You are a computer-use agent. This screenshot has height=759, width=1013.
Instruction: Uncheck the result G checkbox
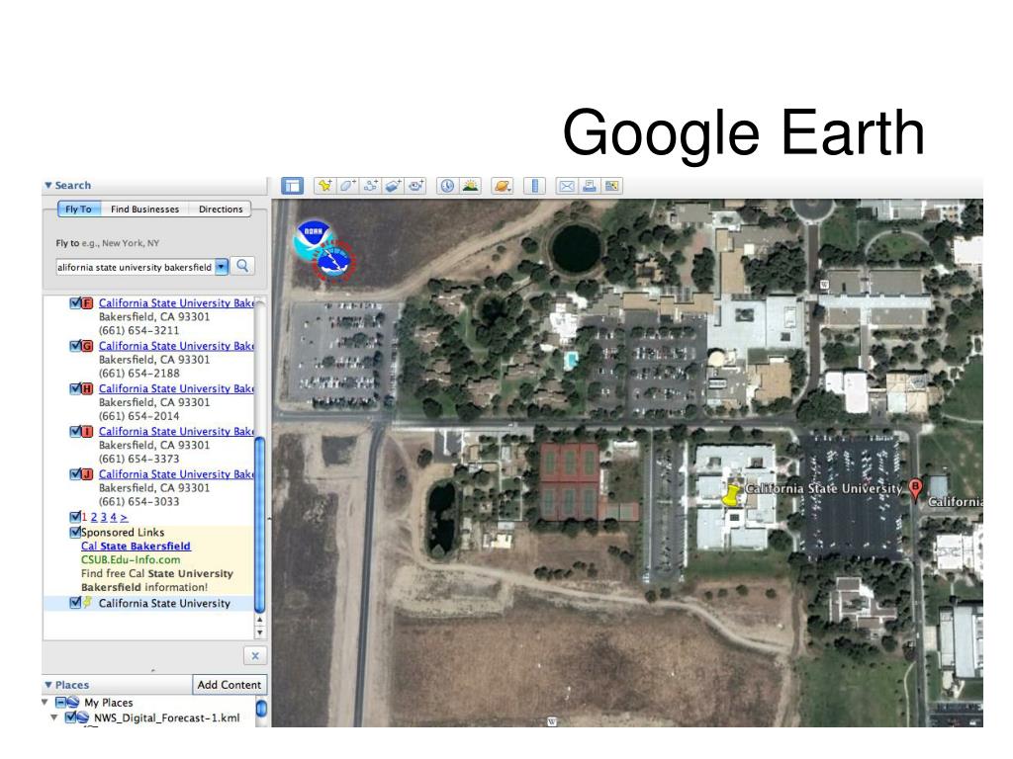pos(75,346)
